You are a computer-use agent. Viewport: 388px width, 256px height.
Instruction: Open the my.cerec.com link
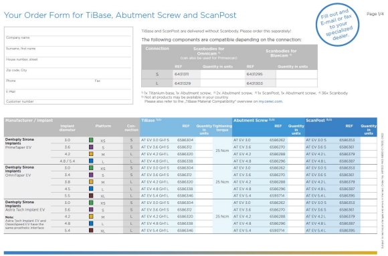coord(270,101)
